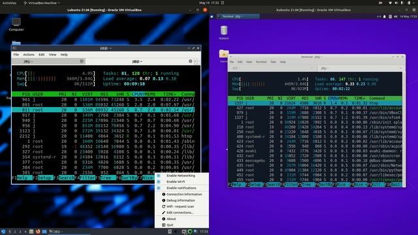Click the Lubuntu panel clock showing 17:33
Viewport: 418px width, 235px height.
204,232
